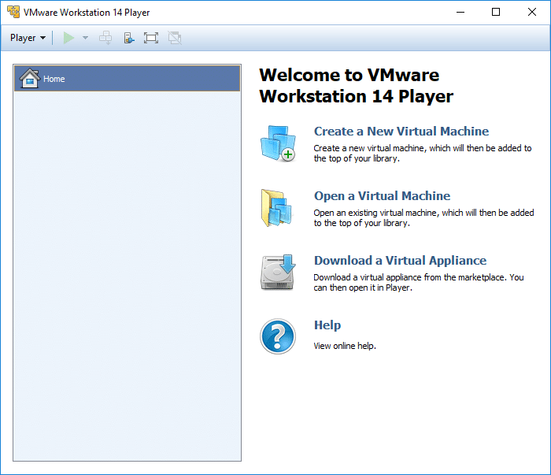Click the Home house icon in library
Viewport: 551px width, 475px height.
tap(30, 78)
